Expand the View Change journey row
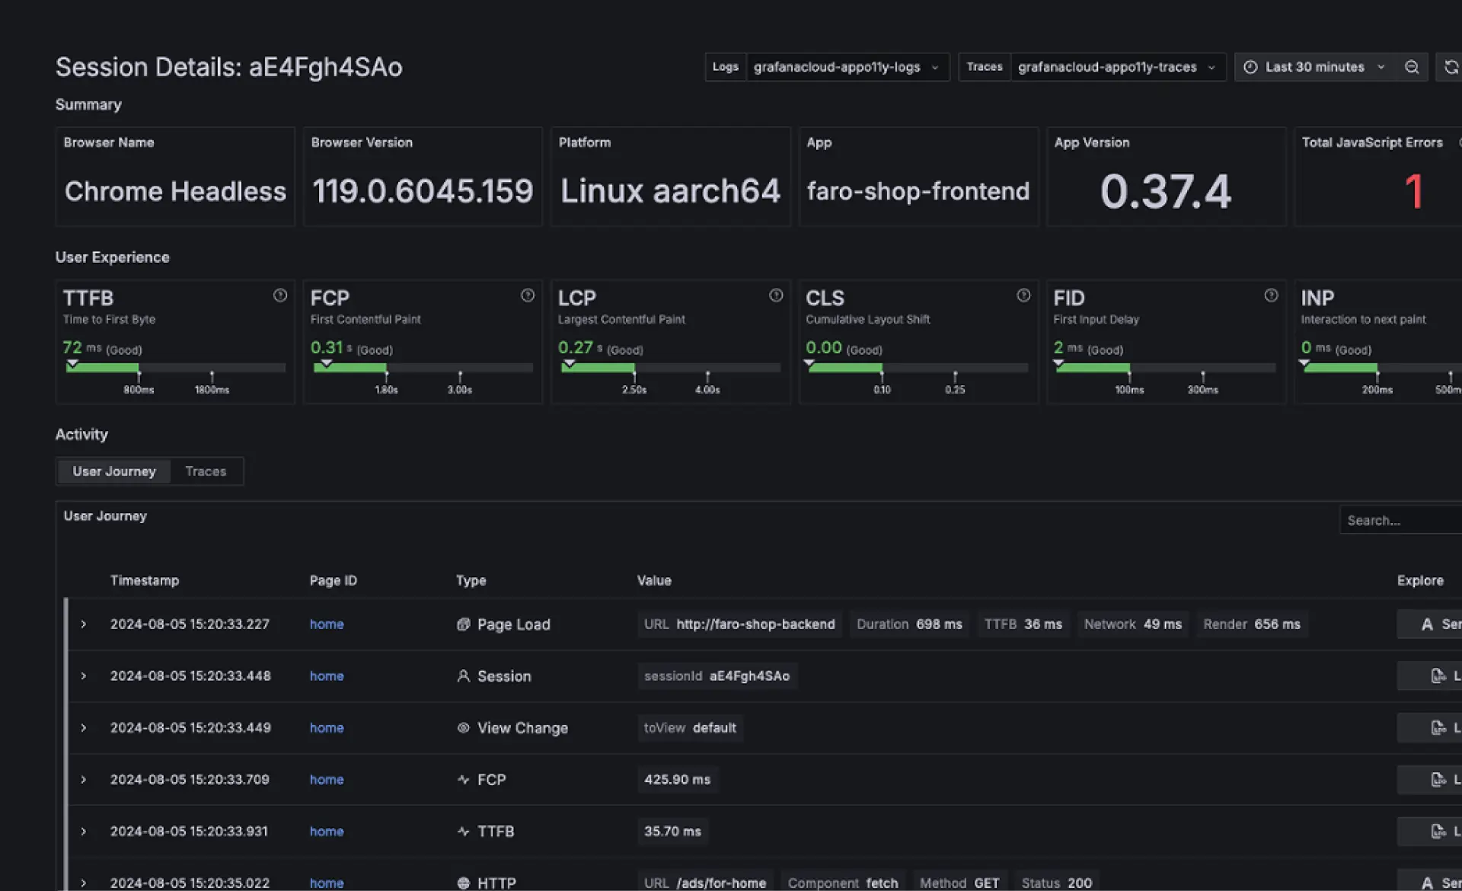The width and height of the screenshot is (1462, 891). click(x=84, y=728)
